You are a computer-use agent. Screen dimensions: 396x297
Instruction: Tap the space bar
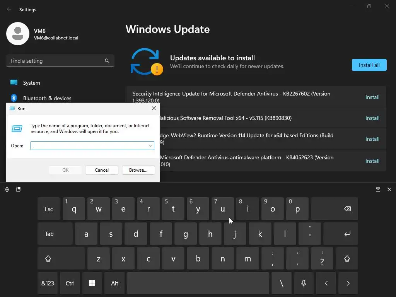tap(198, 283)
